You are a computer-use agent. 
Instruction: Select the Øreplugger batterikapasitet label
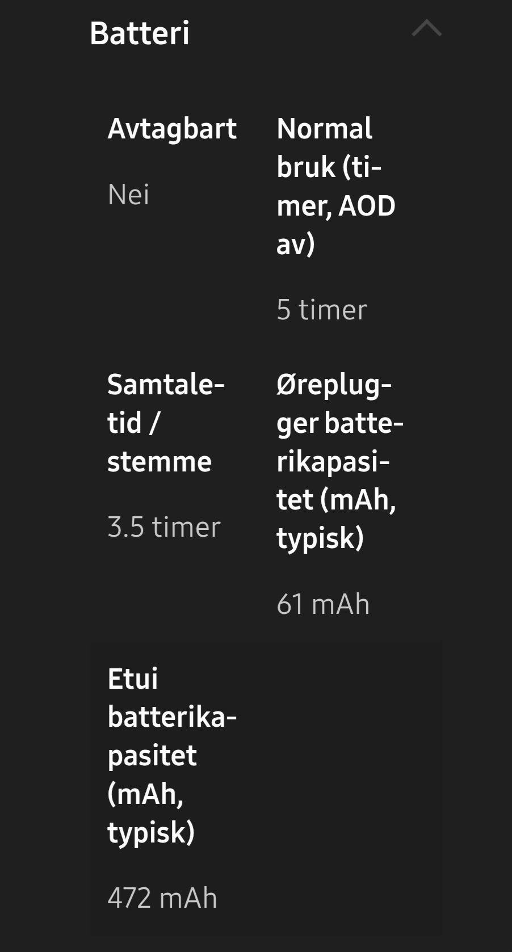click(x=339, y=461)
